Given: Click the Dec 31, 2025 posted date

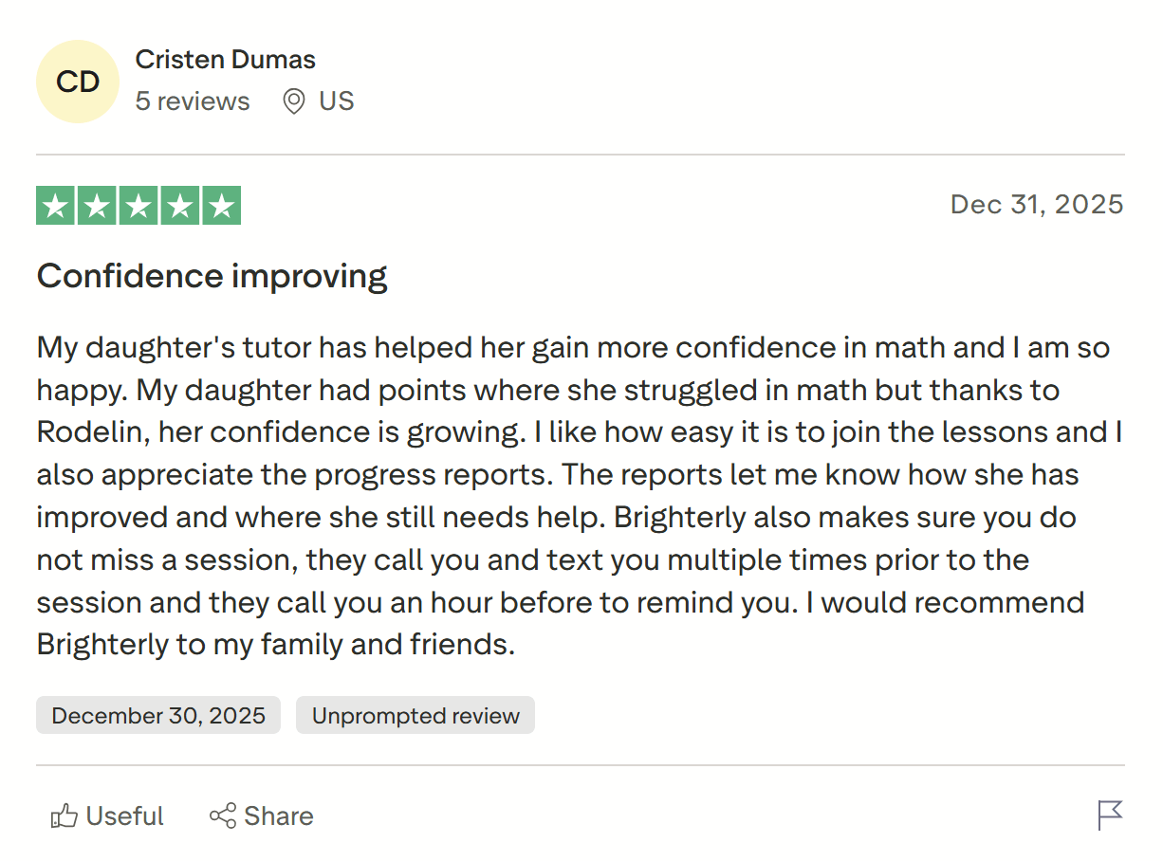Looking at the screenshot, I should 1037,205.
